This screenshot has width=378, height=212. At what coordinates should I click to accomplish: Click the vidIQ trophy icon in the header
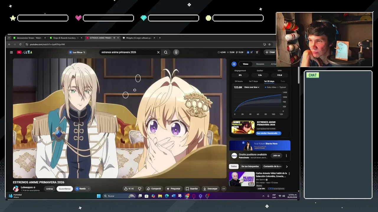pos(257,52)
